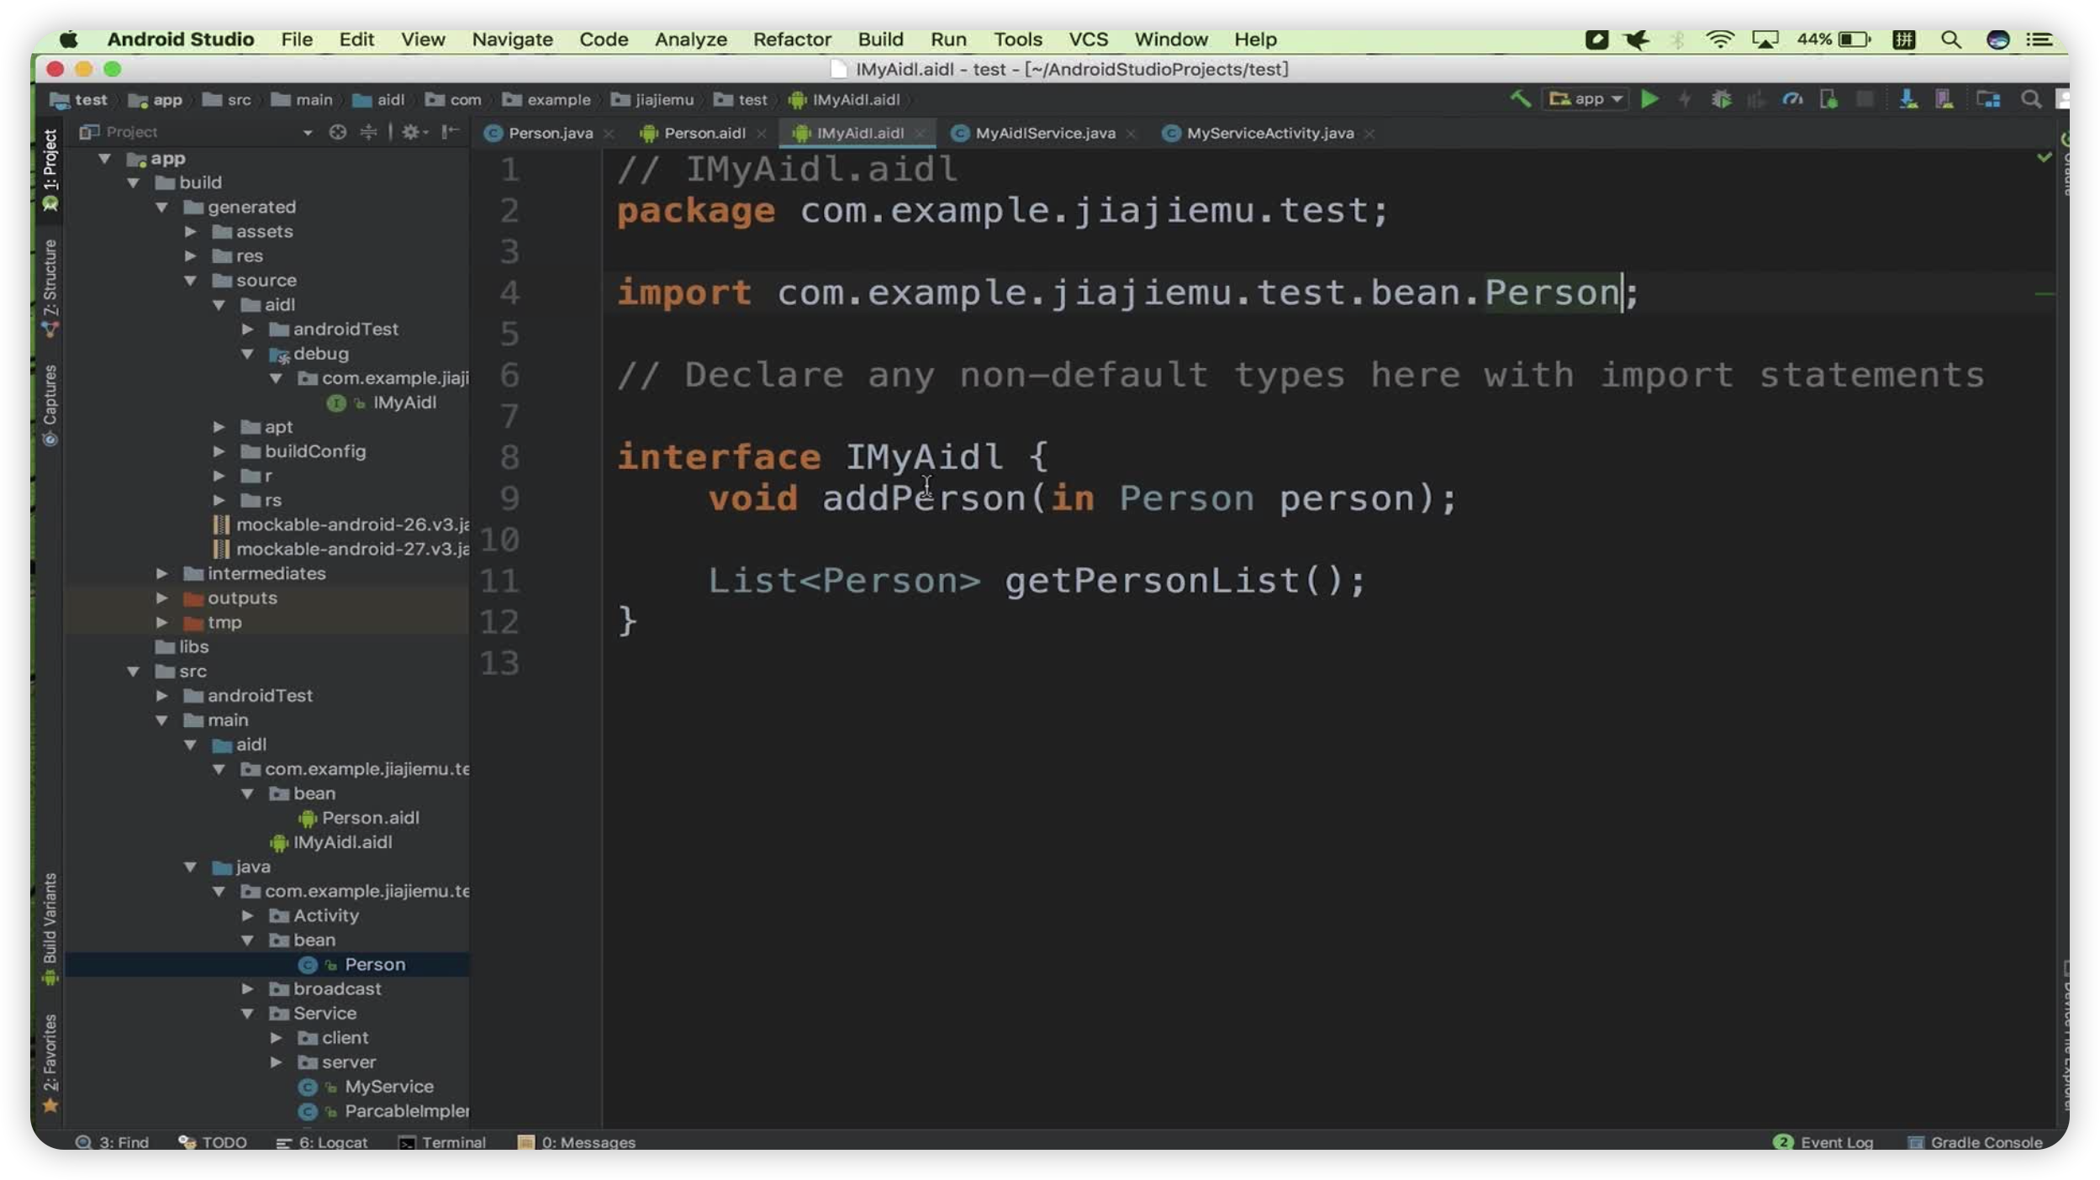Image resolution: width=2100 pixels, height=1180 pixels.
Task: Collapse the generated folder tree node
Action: [x=162, y=207]
